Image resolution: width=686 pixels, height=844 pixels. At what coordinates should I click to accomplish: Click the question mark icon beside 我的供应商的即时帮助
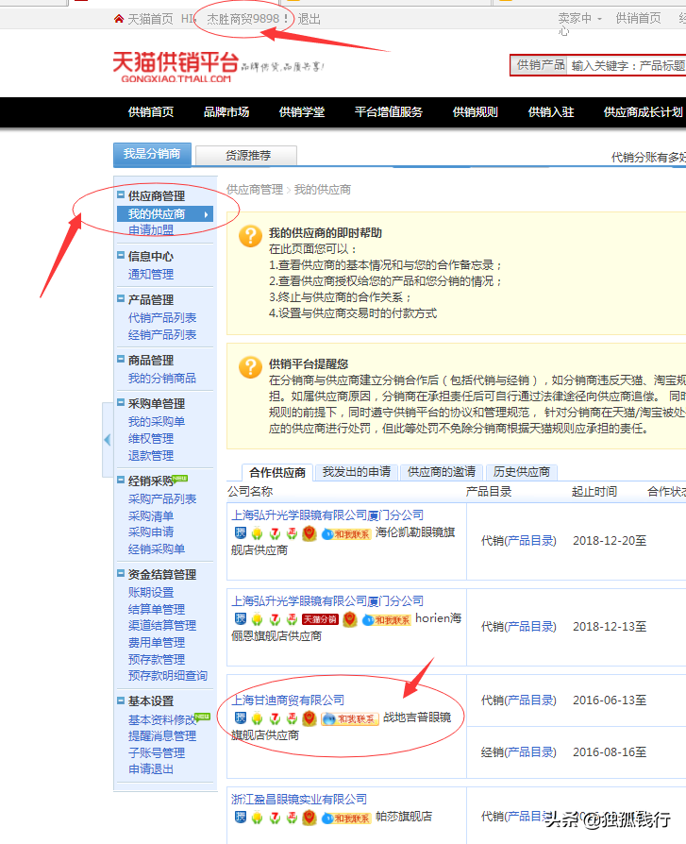pyautogui.click(x=250, y=236)
